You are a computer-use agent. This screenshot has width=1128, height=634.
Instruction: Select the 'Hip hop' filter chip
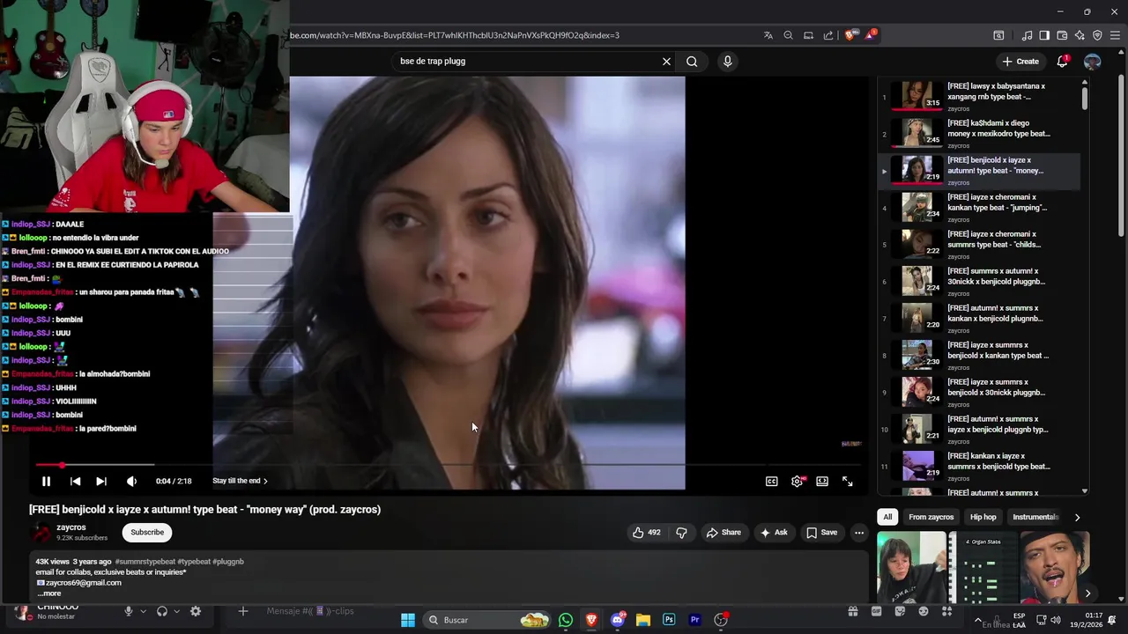point(983,517)
